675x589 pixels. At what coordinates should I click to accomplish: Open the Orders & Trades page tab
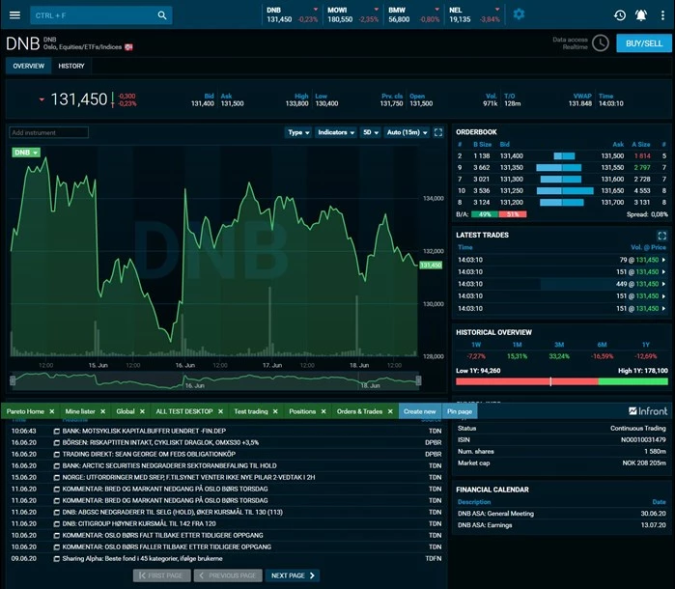point(359,411)
